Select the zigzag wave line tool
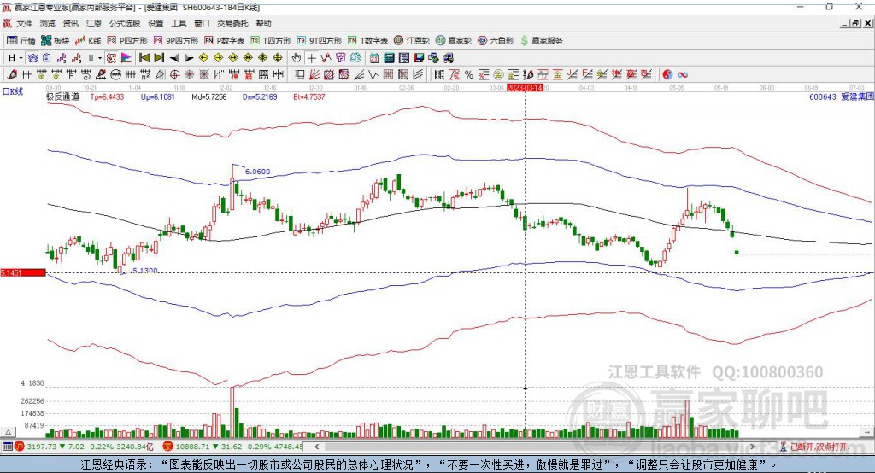 click(373, 74)
